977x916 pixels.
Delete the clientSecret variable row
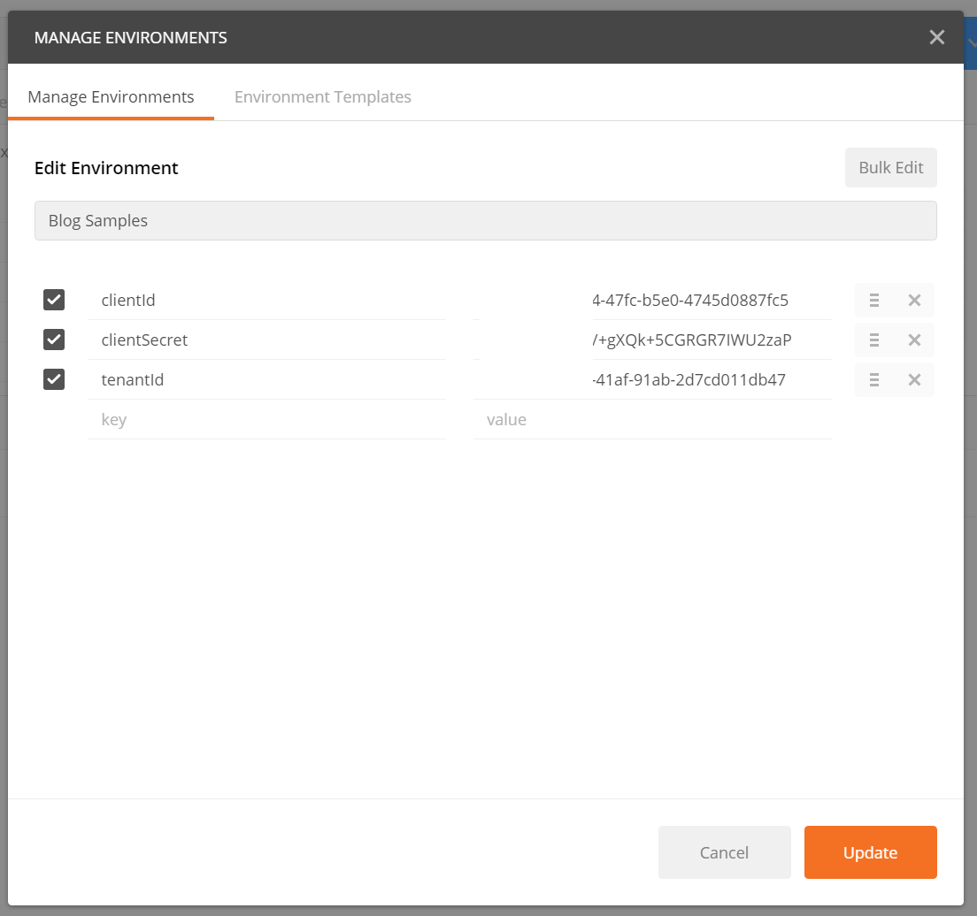(914, 340)
